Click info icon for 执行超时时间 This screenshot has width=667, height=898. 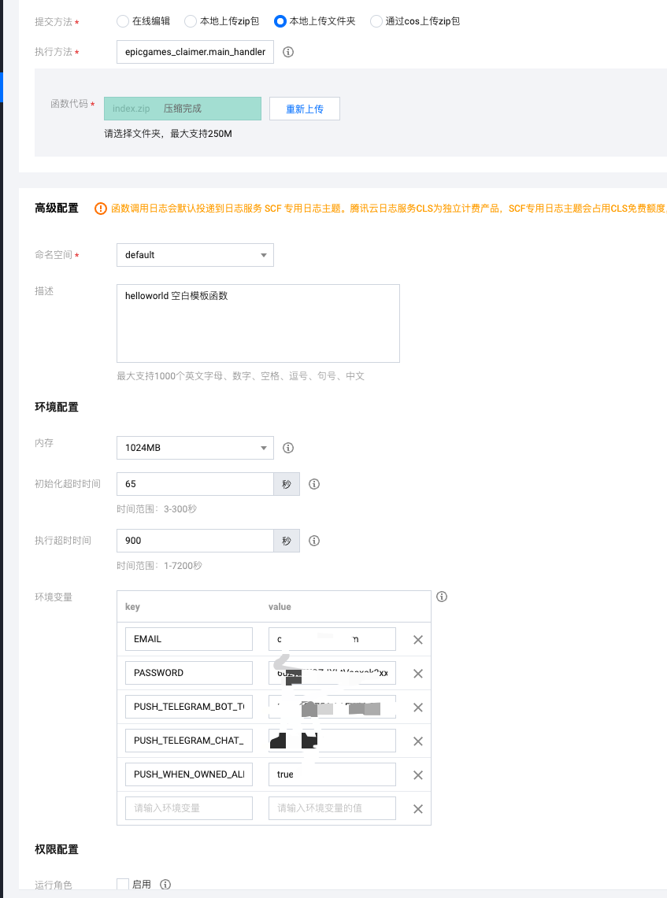tap(314, 541)
